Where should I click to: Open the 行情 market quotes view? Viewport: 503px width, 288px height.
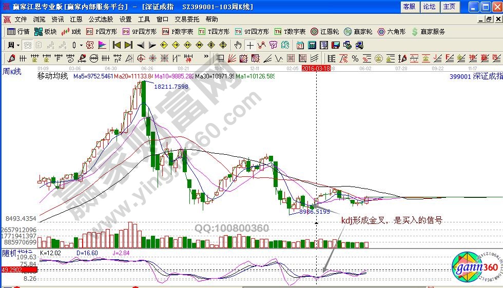pos(18,32)
